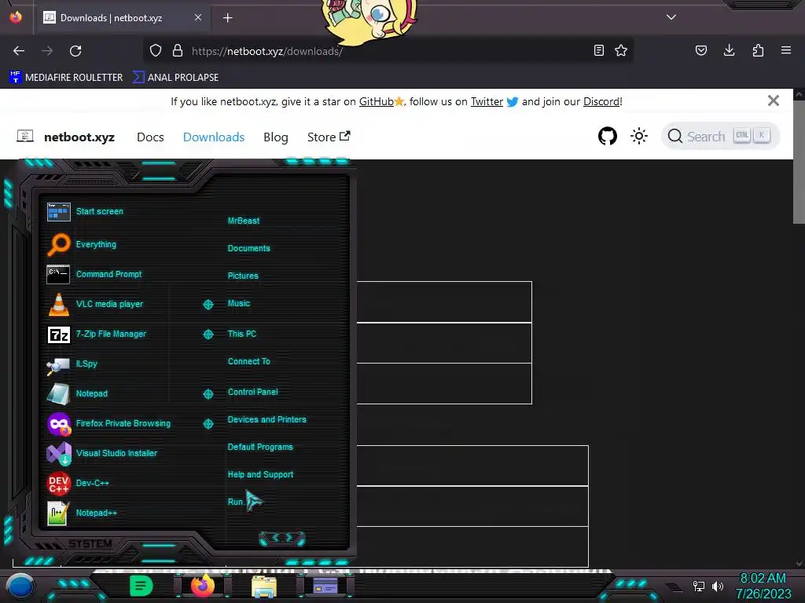The height and width of the screenshot is (603, 805).
Task: Click start menu right arrow button
Action: [289, 537]
